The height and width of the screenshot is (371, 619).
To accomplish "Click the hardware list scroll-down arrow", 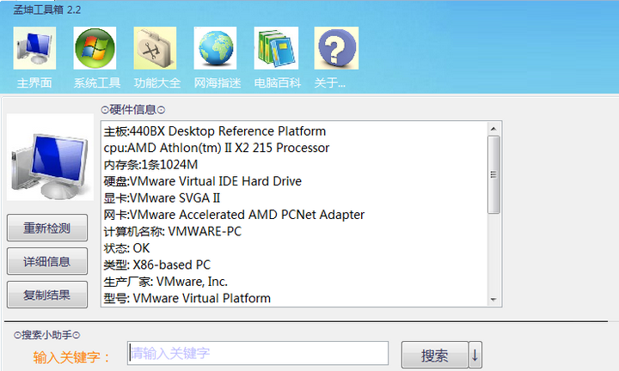I will pos(493,300).
